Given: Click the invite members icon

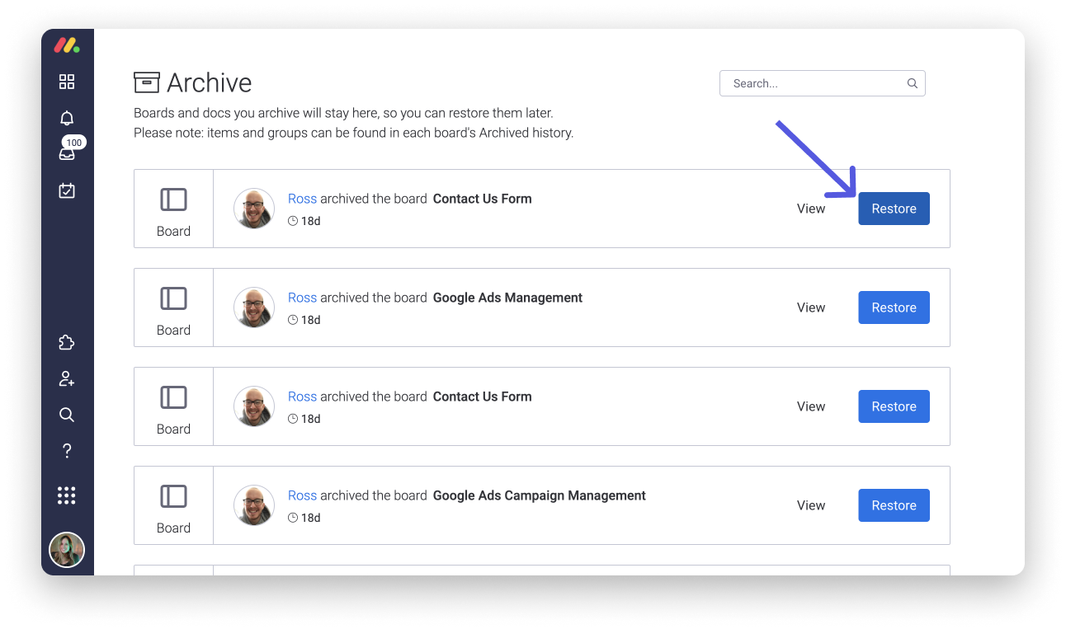Looking at the screenshot, I should click(x=67, y=378).
